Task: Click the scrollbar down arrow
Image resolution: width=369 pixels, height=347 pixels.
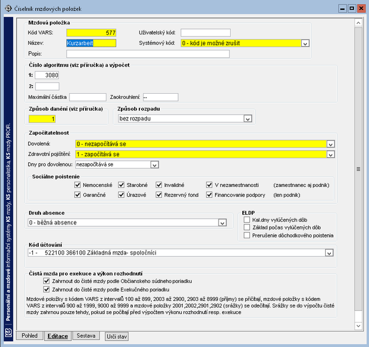Action: 358,326
